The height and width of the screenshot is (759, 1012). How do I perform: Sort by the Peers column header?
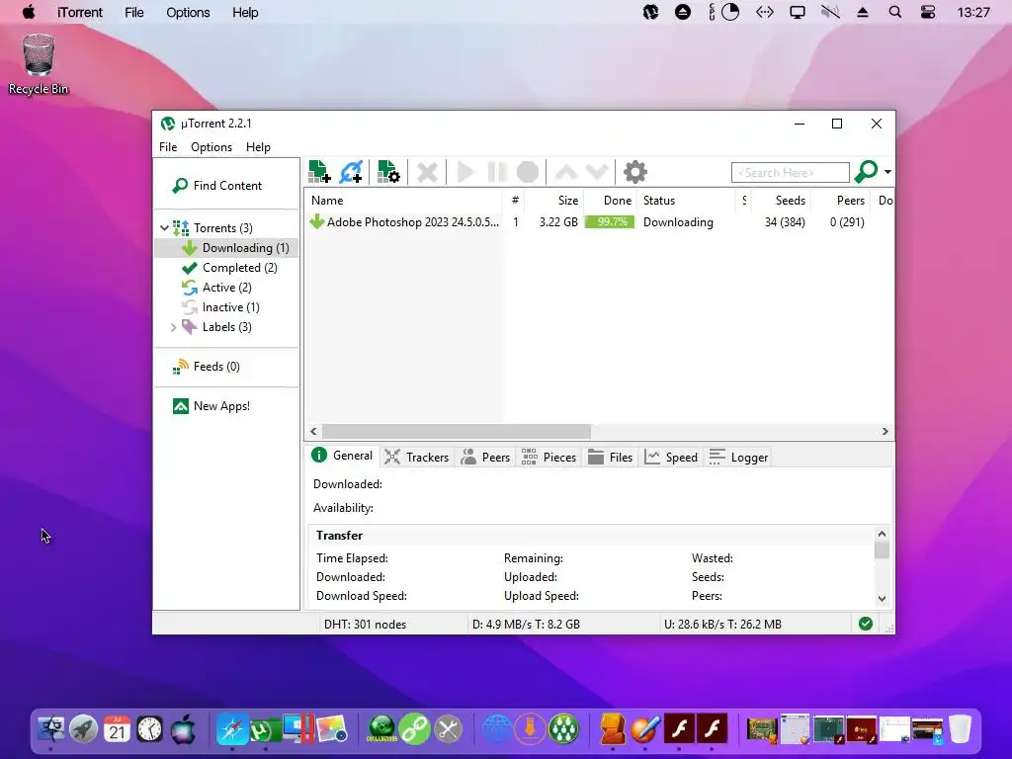[x=839, y=201]
